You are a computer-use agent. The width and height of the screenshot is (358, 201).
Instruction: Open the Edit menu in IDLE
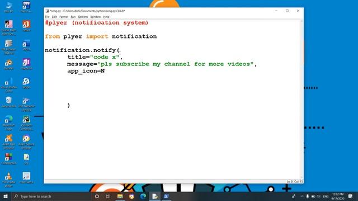[x=54, y=17]
